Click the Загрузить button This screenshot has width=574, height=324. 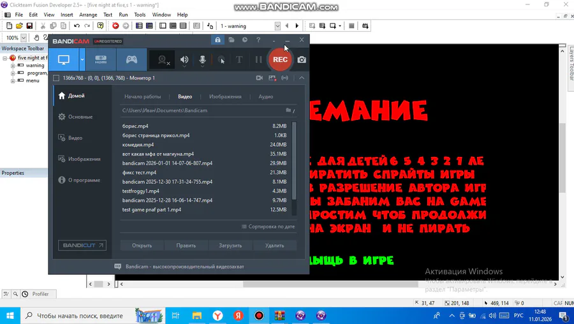pos(230,246)
